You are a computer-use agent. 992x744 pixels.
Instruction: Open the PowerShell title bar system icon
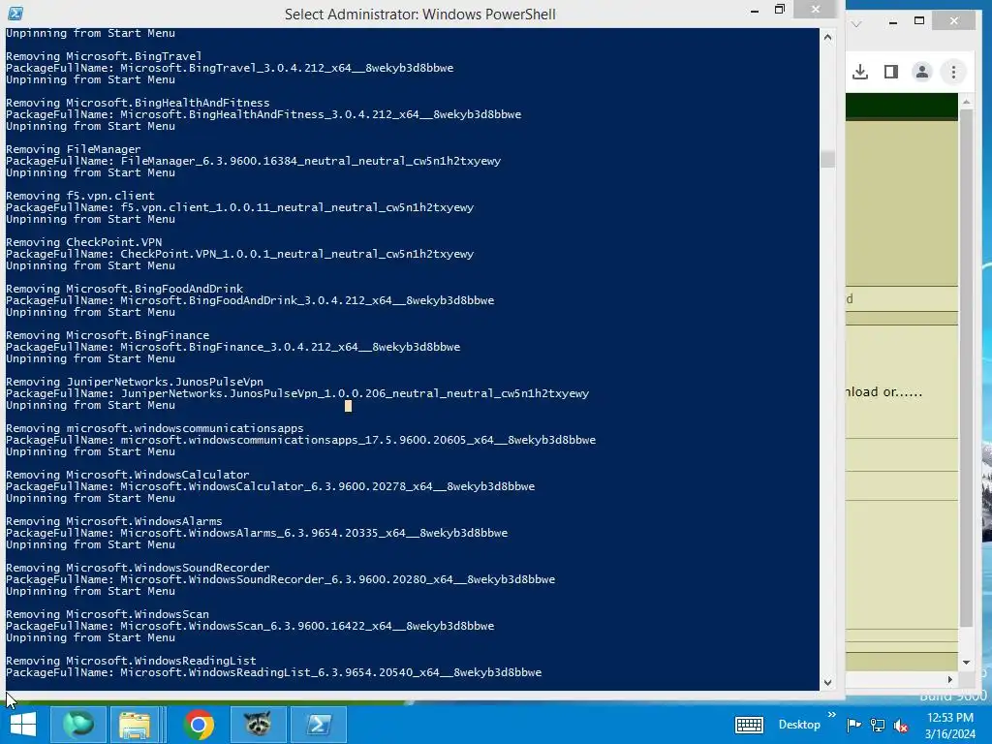15,14
